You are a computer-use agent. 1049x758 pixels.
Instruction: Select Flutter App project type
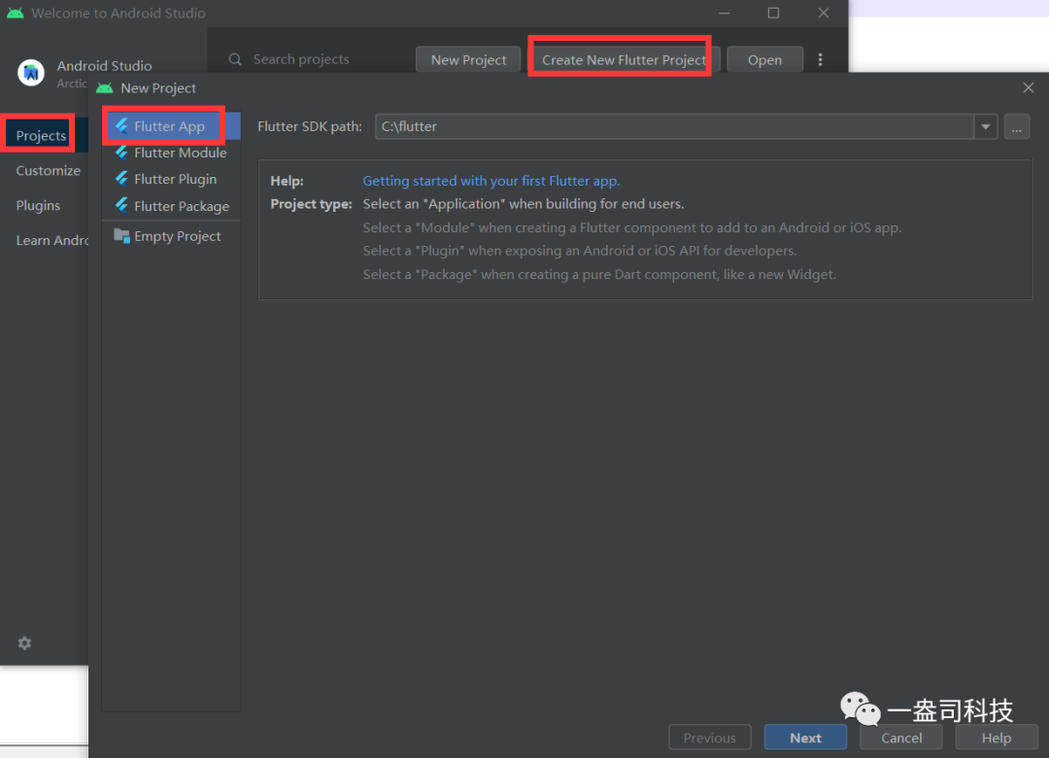pos(171,126)
